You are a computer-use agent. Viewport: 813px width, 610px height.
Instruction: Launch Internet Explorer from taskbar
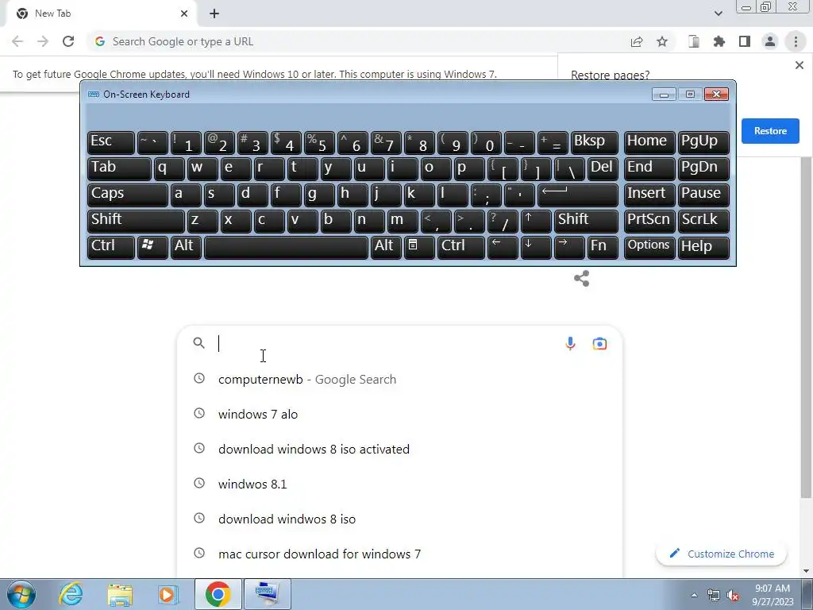click(x=71, y=594)
